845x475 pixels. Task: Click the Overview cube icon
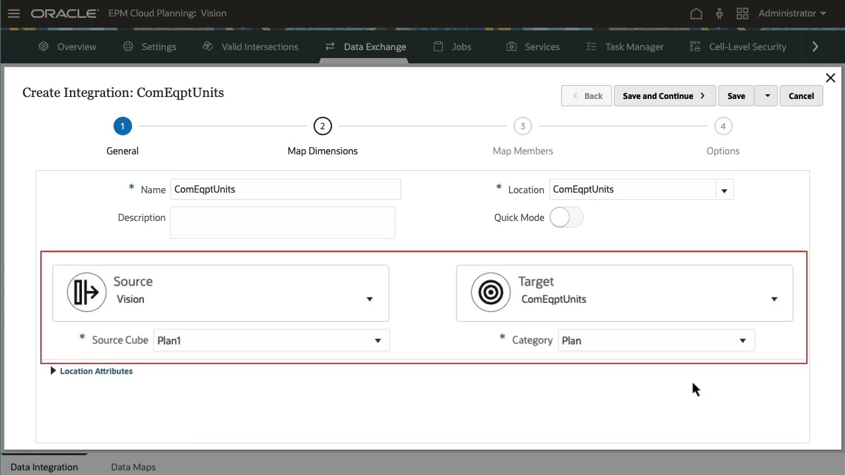pos(44,46)
